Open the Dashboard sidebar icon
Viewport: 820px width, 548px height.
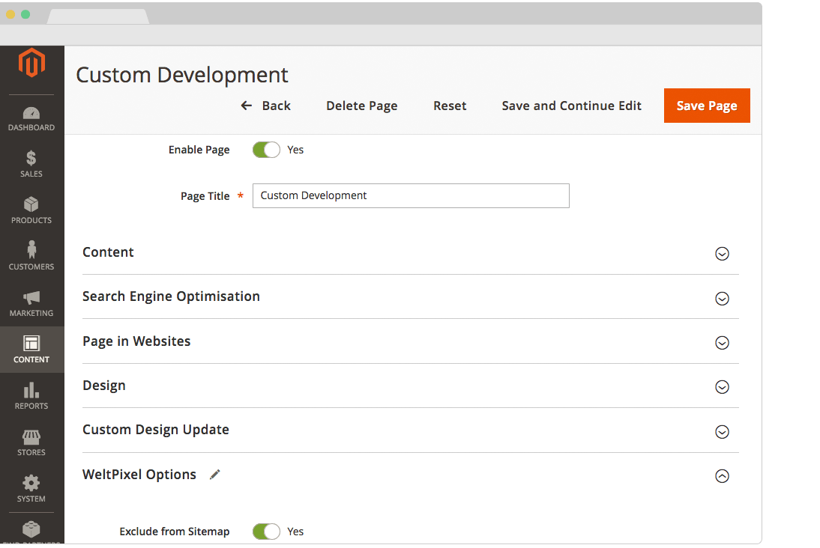(x=31, y=114)
